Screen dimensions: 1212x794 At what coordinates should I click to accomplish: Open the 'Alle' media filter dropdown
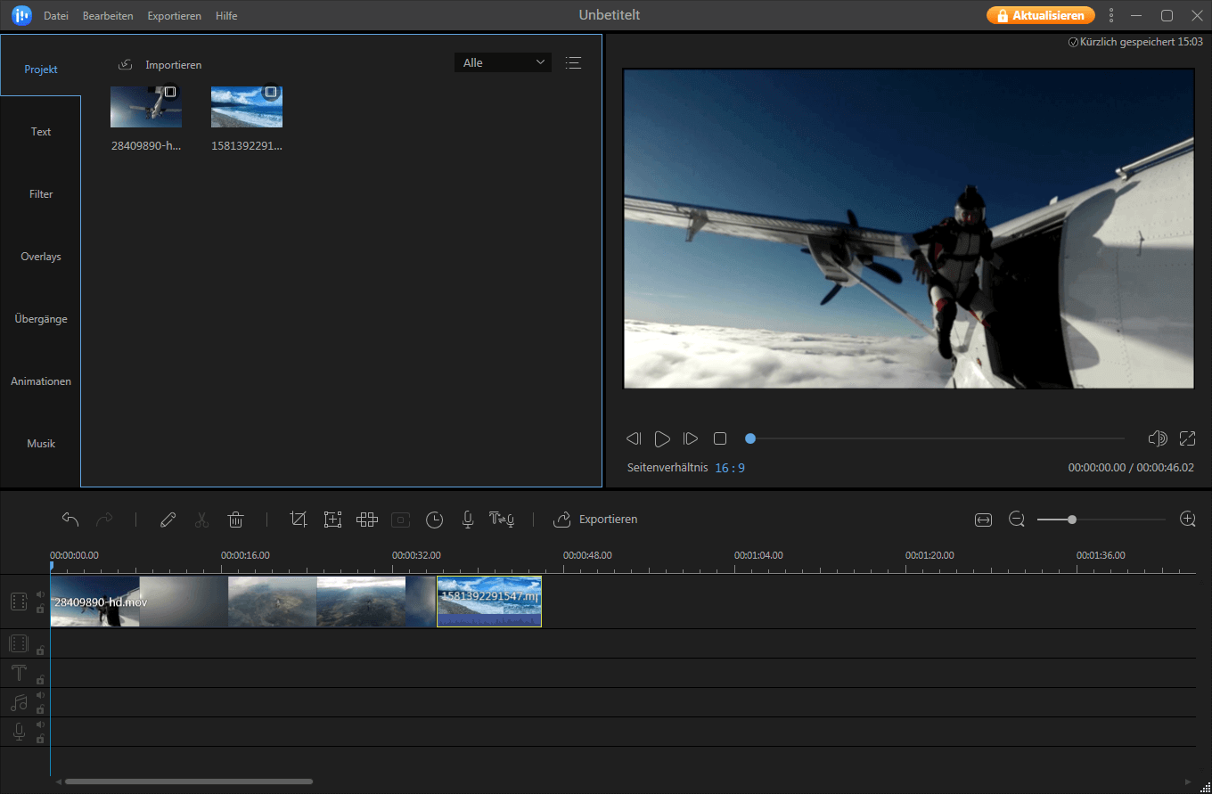[502, 62]
